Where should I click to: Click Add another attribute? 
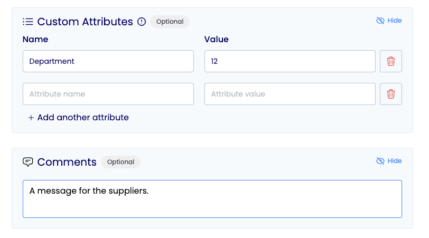tap(79, 118)
